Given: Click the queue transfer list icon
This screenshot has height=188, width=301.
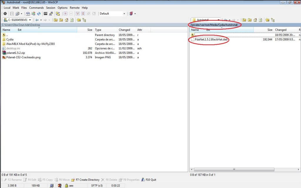Looking at the screenshot, I should [x=17, y=14].
